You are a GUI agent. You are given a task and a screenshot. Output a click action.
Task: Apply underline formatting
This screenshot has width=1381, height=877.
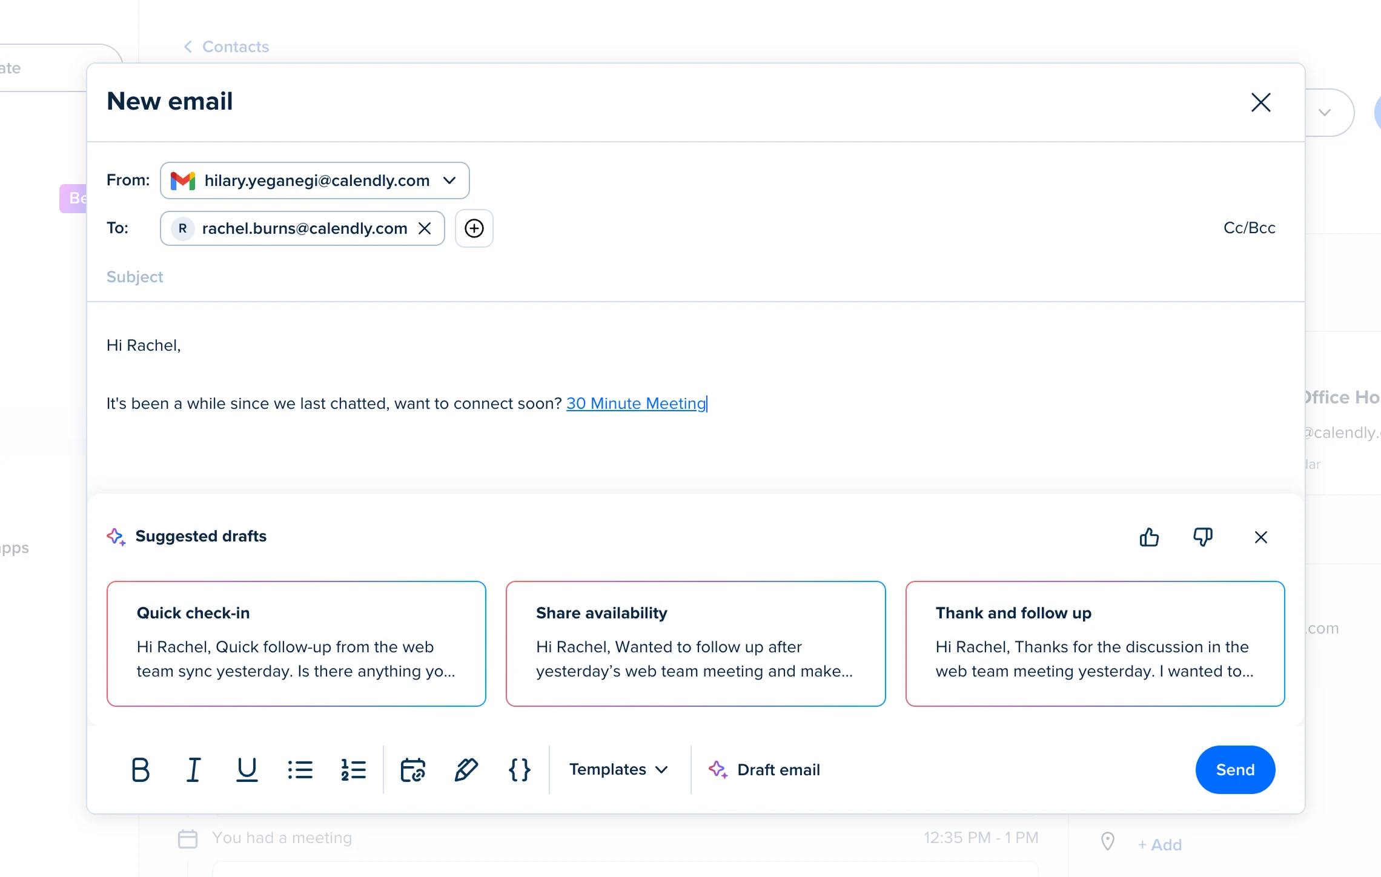246,770
